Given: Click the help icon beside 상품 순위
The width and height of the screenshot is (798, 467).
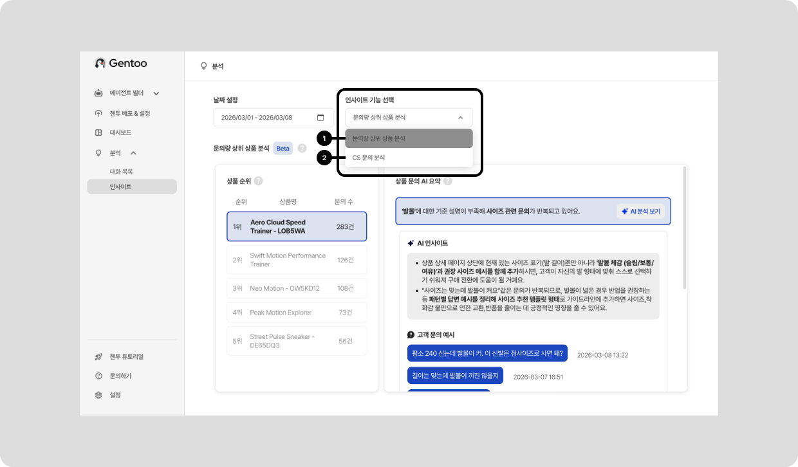Looking at the screenshot, I should tap(258, 181).
